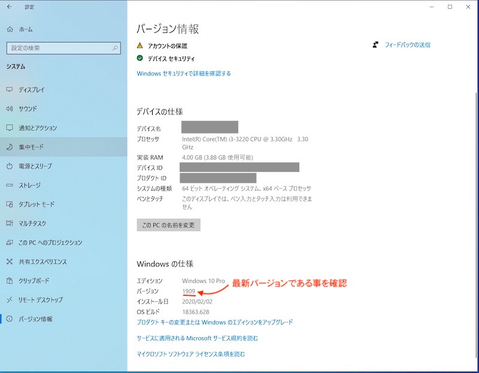Click the Intel Core i3-3220 processor text

point(245,143)
